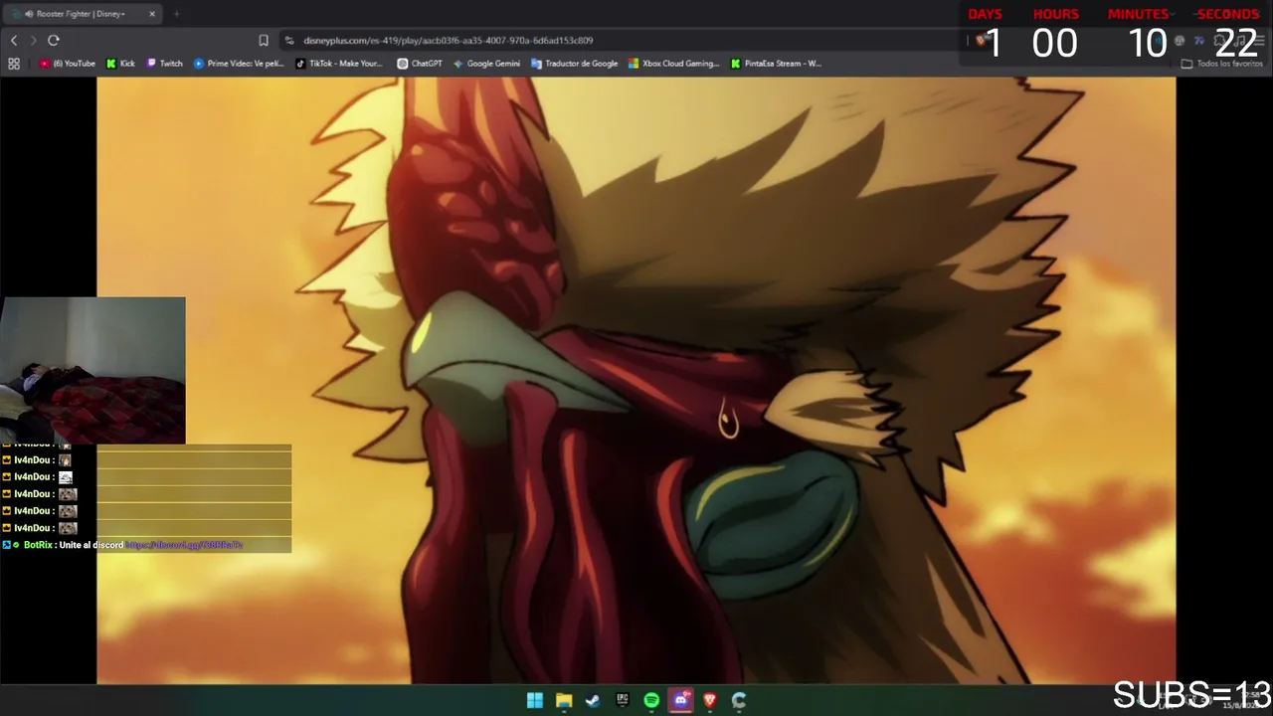1273x716 pixels.
Task: Open the Prime Video bookmark
Action: tap(239, 64)
